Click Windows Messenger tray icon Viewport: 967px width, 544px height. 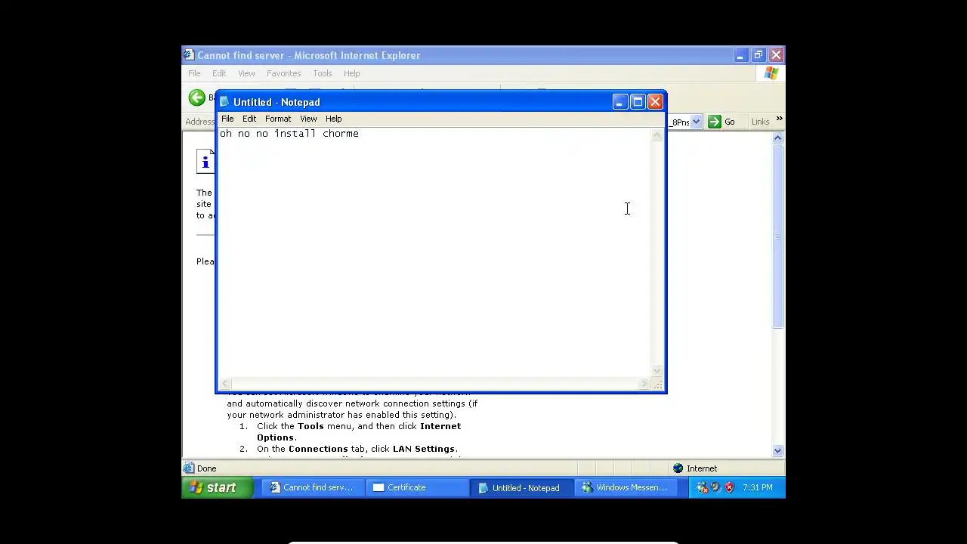(x=702, y=487)
